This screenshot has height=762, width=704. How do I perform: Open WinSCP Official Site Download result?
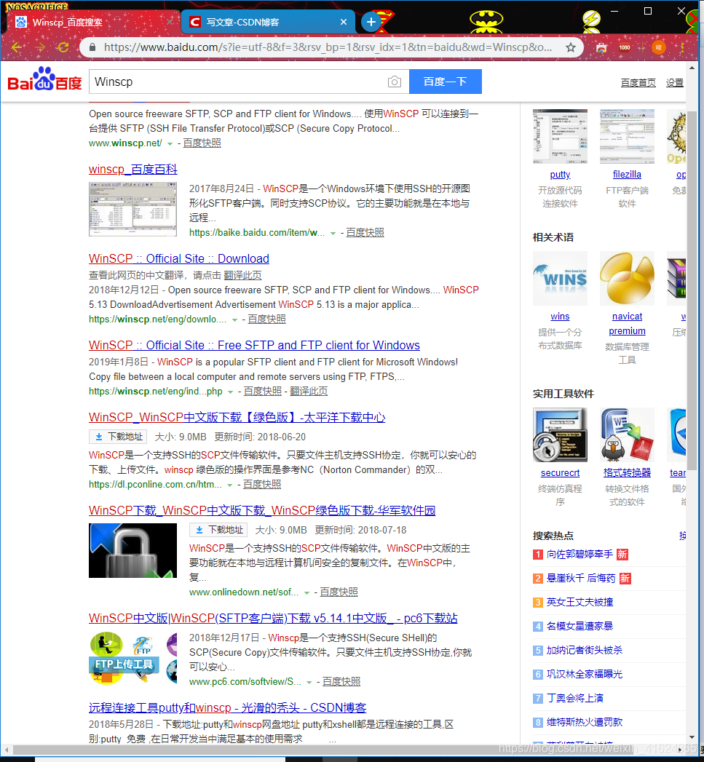(x=179, y=258)
